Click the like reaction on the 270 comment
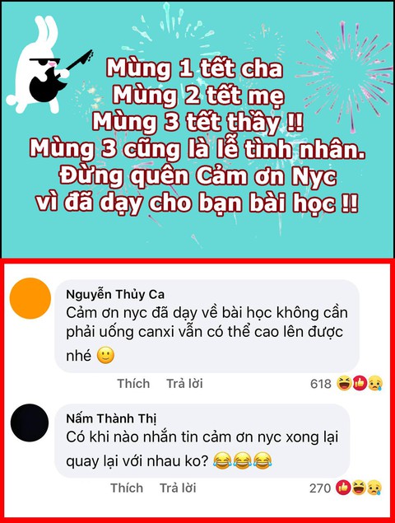The width and height of the screenshot is (395, 523). tap(343, 488)
